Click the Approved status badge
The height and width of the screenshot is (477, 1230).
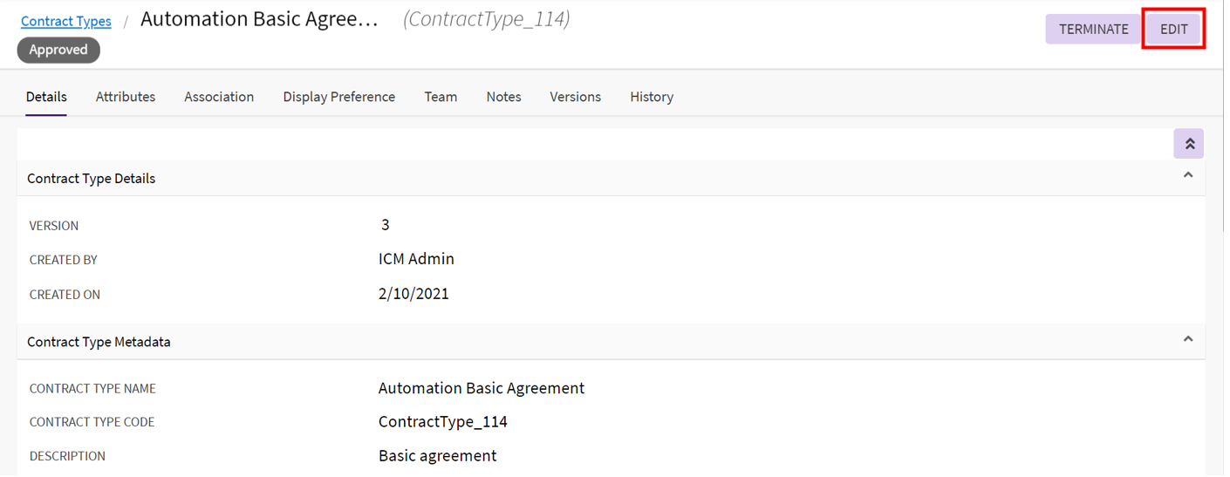pos(58,50)
